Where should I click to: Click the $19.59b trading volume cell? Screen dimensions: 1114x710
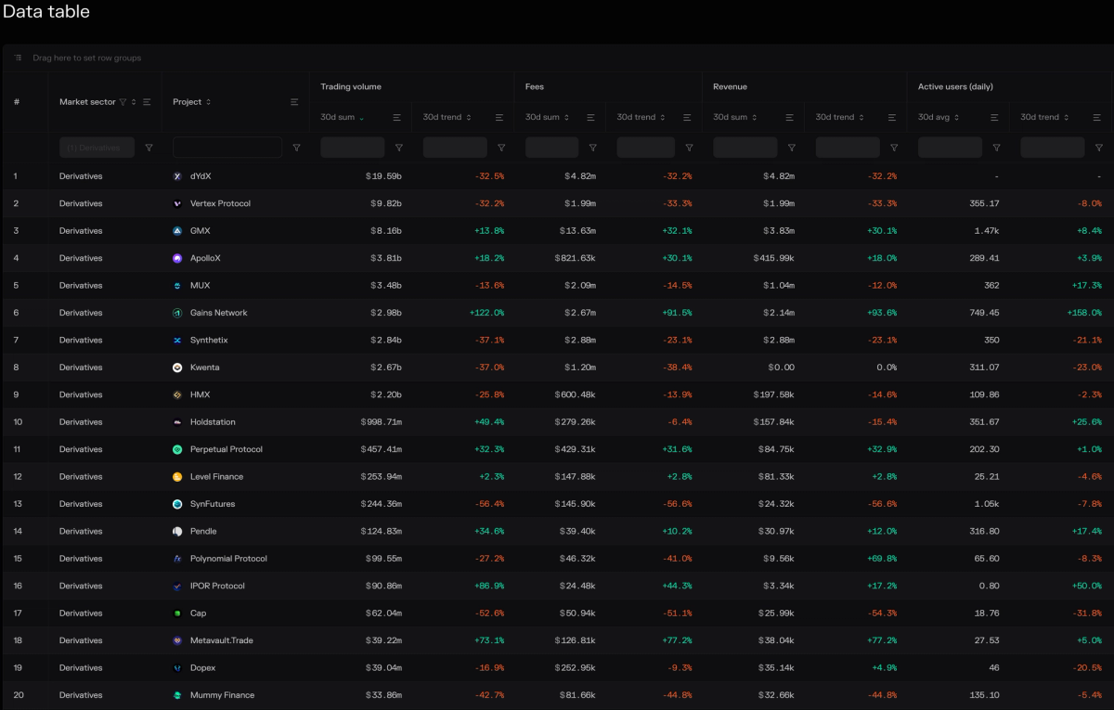click(383, 176)
